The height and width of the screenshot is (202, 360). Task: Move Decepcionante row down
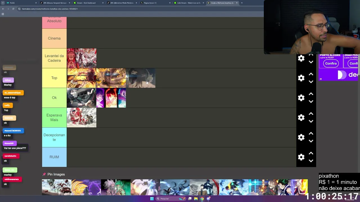pyautogui.click(x=311, y=141)
